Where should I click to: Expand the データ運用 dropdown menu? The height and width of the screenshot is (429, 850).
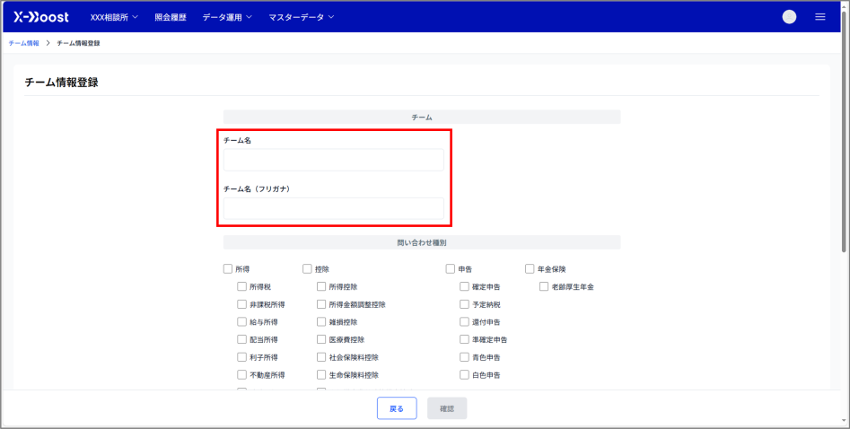(227, 17)
